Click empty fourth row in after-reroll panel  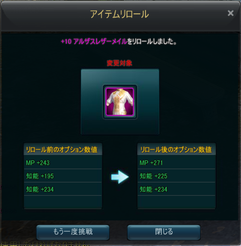tap(177, 202)
